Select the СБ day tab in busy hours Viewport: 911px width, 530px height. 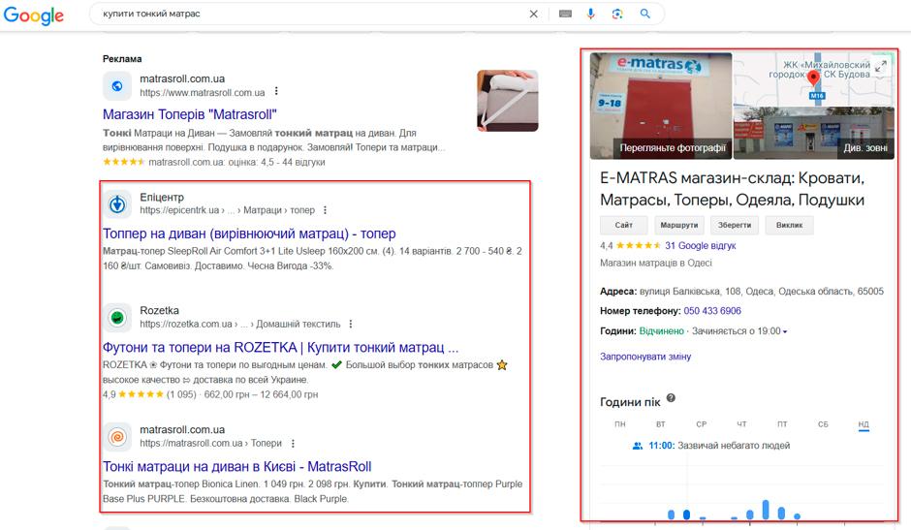pos(823,424)
